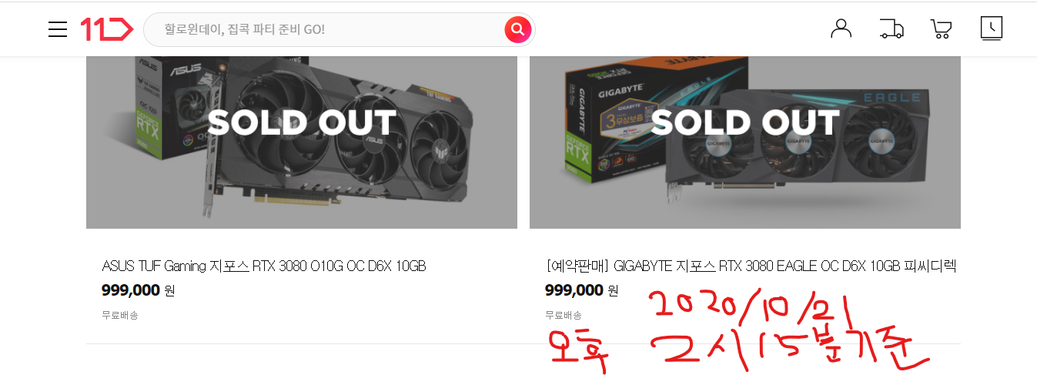Screen dimensions: 1037x375
Task: Click the red search magnifier button
Action: tap(518, 29)
